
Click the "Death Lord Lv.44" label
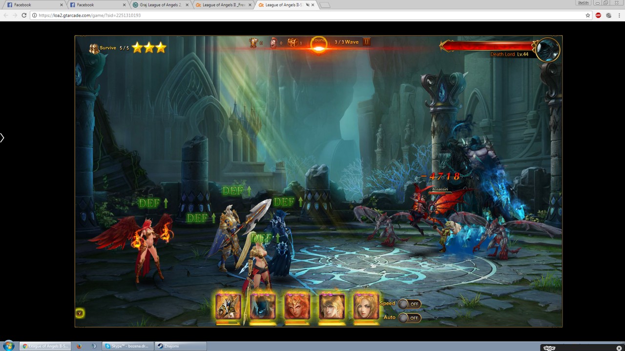(x=509, y=54)
